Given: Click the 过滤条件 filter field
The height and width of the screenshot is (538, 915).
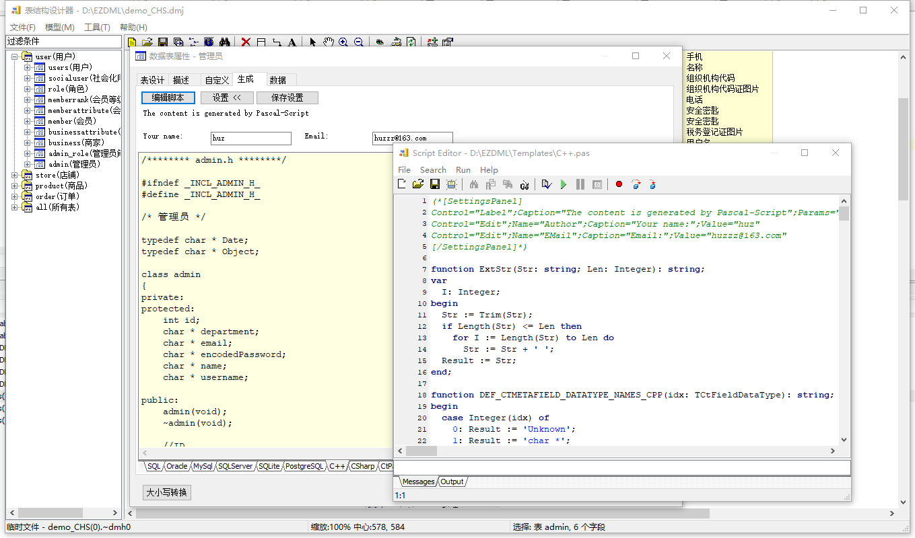Looking at the screenshot, I should coord(63,42).
